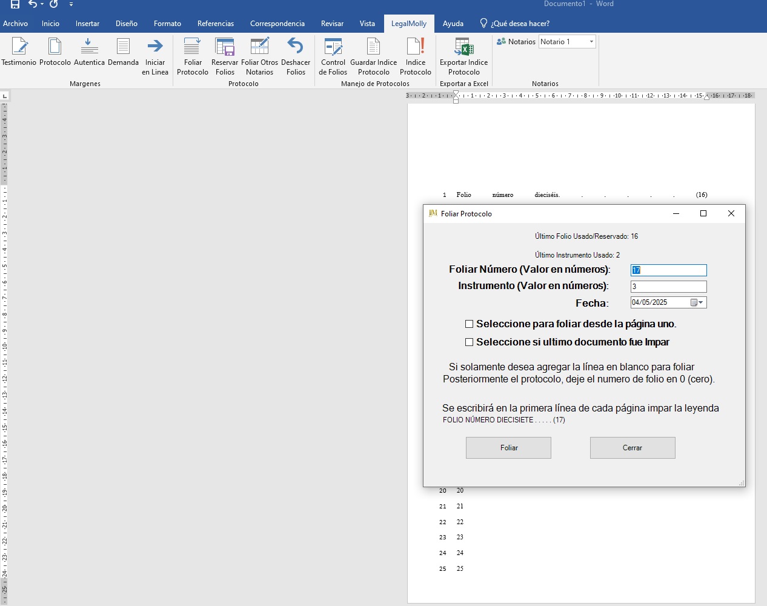The image size is (767, 606).
Task: Redo action in Quick Access toolbar
Action: coord(54,4)
